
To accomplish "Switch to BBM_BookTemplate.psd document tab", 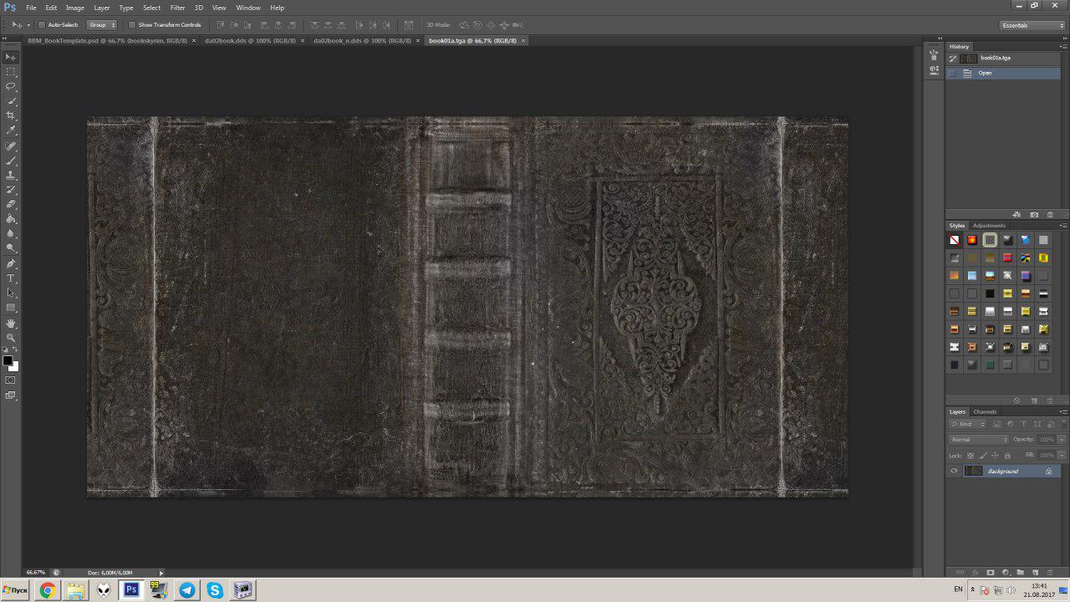I will (110, 40).
